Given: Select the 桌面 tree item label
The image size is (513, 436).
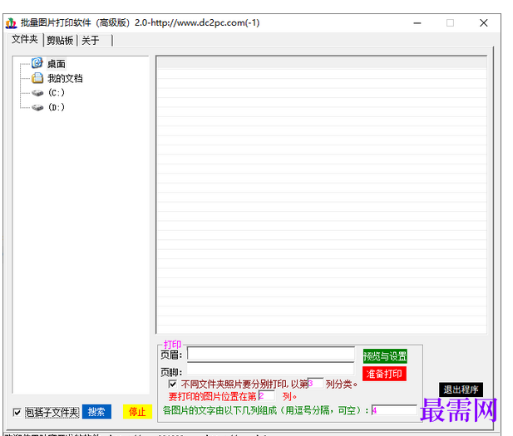Looking at the screenshot, I should click(57, 64).
